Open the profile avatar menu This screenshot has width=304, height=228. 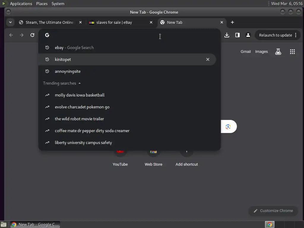tap(248, 35)
